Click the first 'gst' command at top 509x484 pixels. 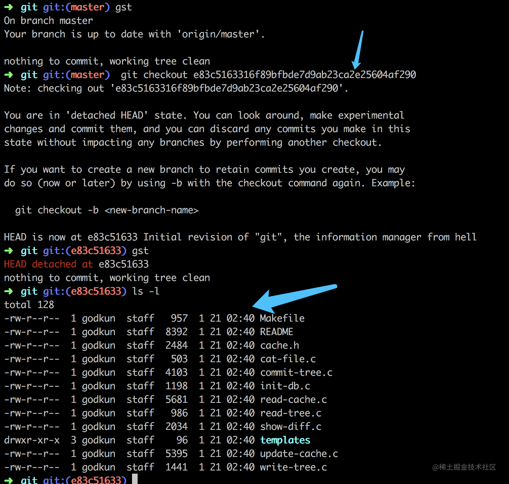point(124,7)
